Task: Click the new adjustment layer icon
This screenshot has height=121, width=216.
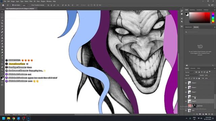Action: [203, 114]
